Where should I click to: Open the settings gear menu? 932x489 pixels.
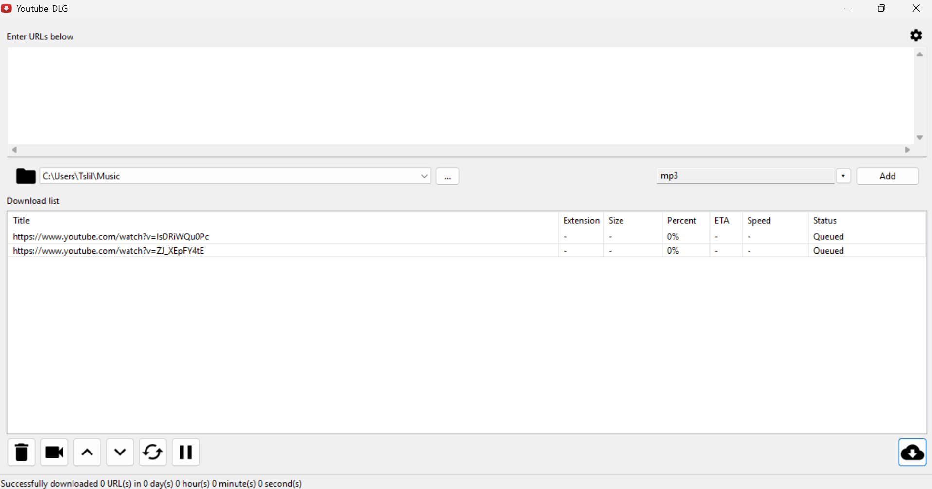(x=916, y=36)
